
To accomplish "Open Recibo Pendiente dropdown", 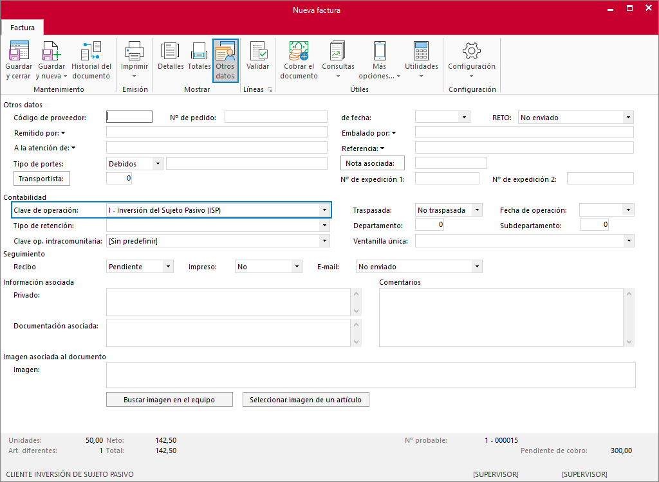I will 168,267.
